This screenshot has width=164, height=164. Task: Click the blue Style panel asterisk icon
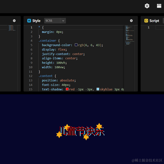pos(29,21)
